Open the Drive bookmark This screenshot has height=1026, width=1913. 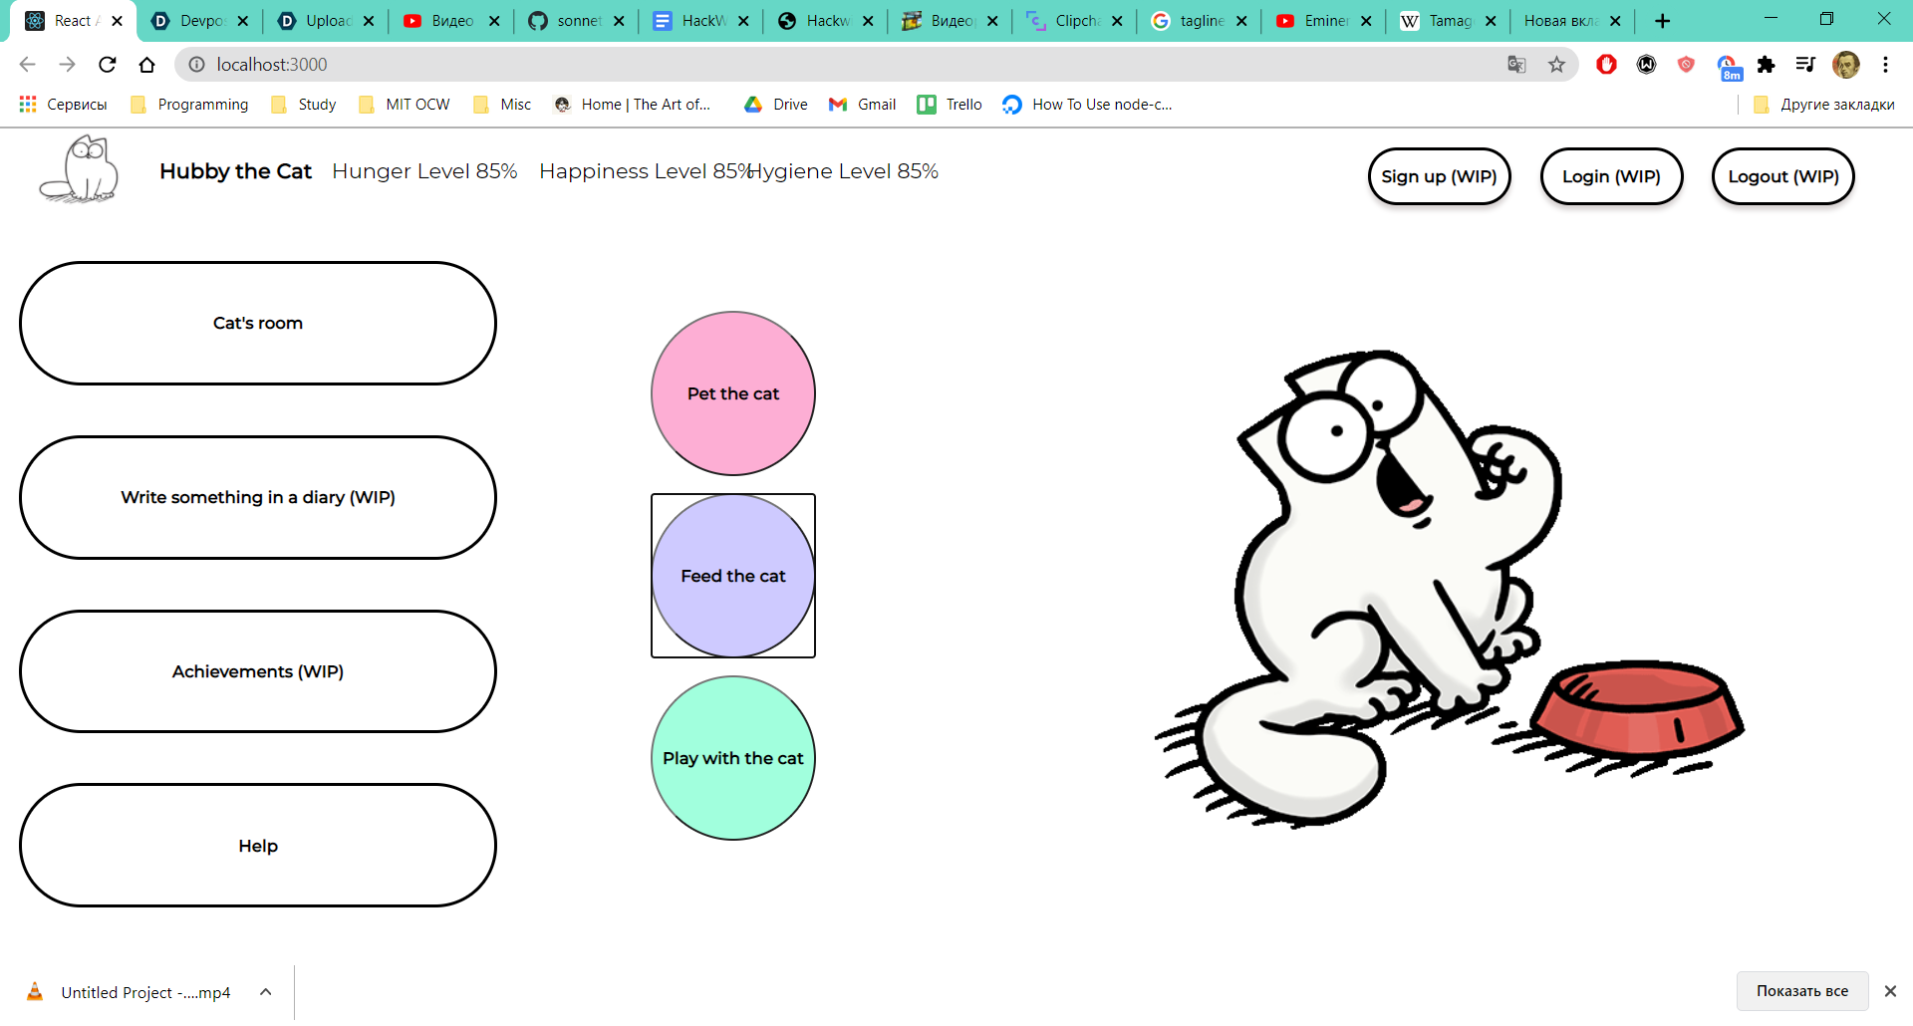[x=776, y=105]
